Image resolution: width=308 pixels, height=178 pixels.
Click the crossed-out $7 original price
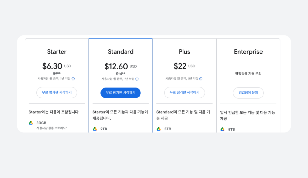57,73
